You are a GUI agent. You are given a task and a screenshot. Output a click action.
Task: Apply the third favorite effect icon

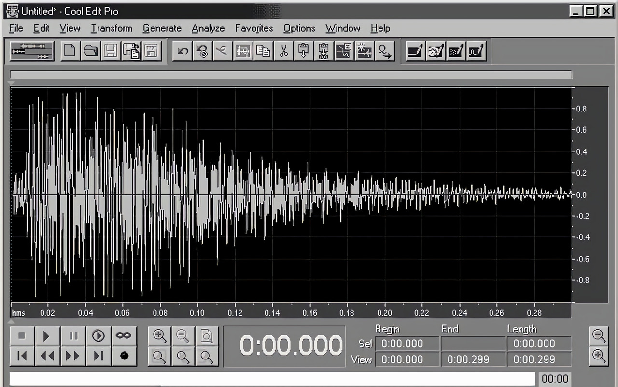point(455,51)
